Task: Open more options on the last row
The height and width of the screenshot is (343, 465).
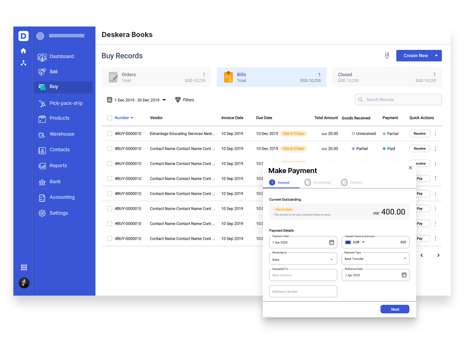Action: [435, 239]
